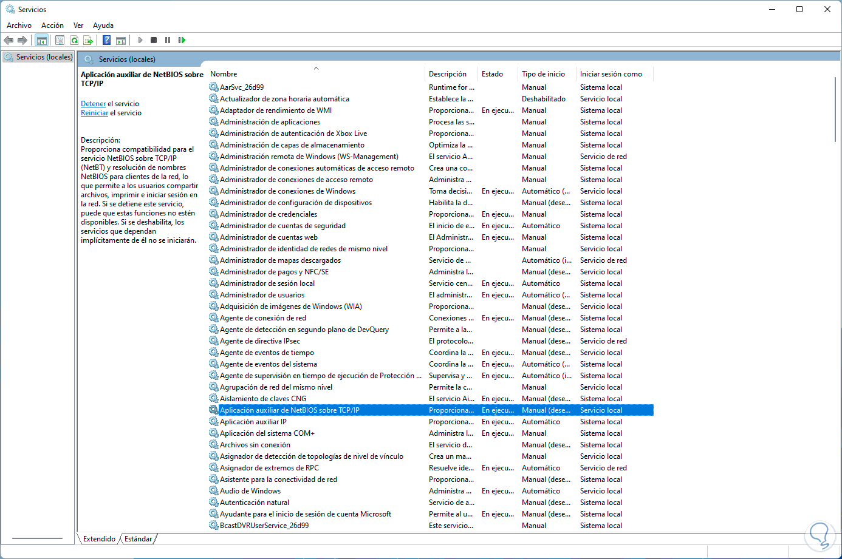Click the gear icon for Administrador de cuentas web
This screenshot has width=842, height=559.
click(x=214, y=237)
